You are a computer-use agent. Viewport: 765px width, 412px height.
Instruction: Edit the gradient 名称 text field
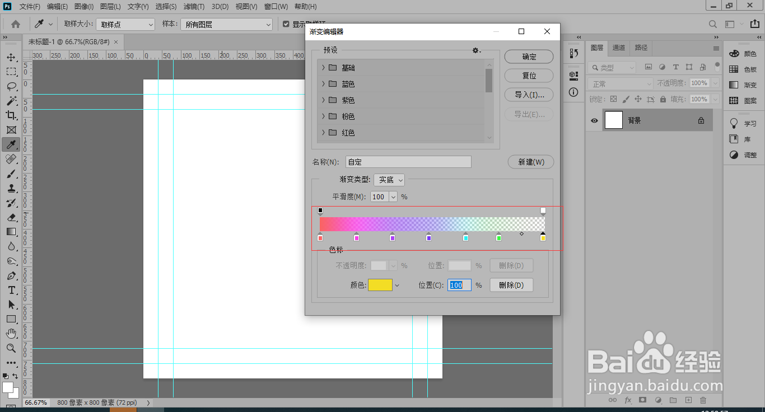(408, 162)
